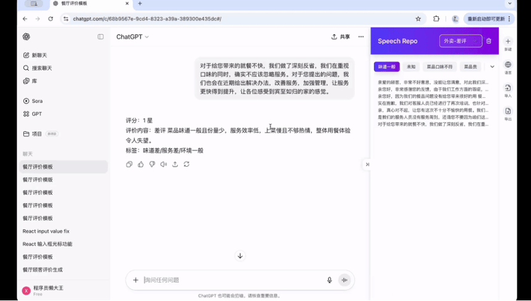The width and height of the screenshot is (531, 301).
Task: Expand more tags with chevron arrow
Action: pyautogui.click(x=492, y=67)
